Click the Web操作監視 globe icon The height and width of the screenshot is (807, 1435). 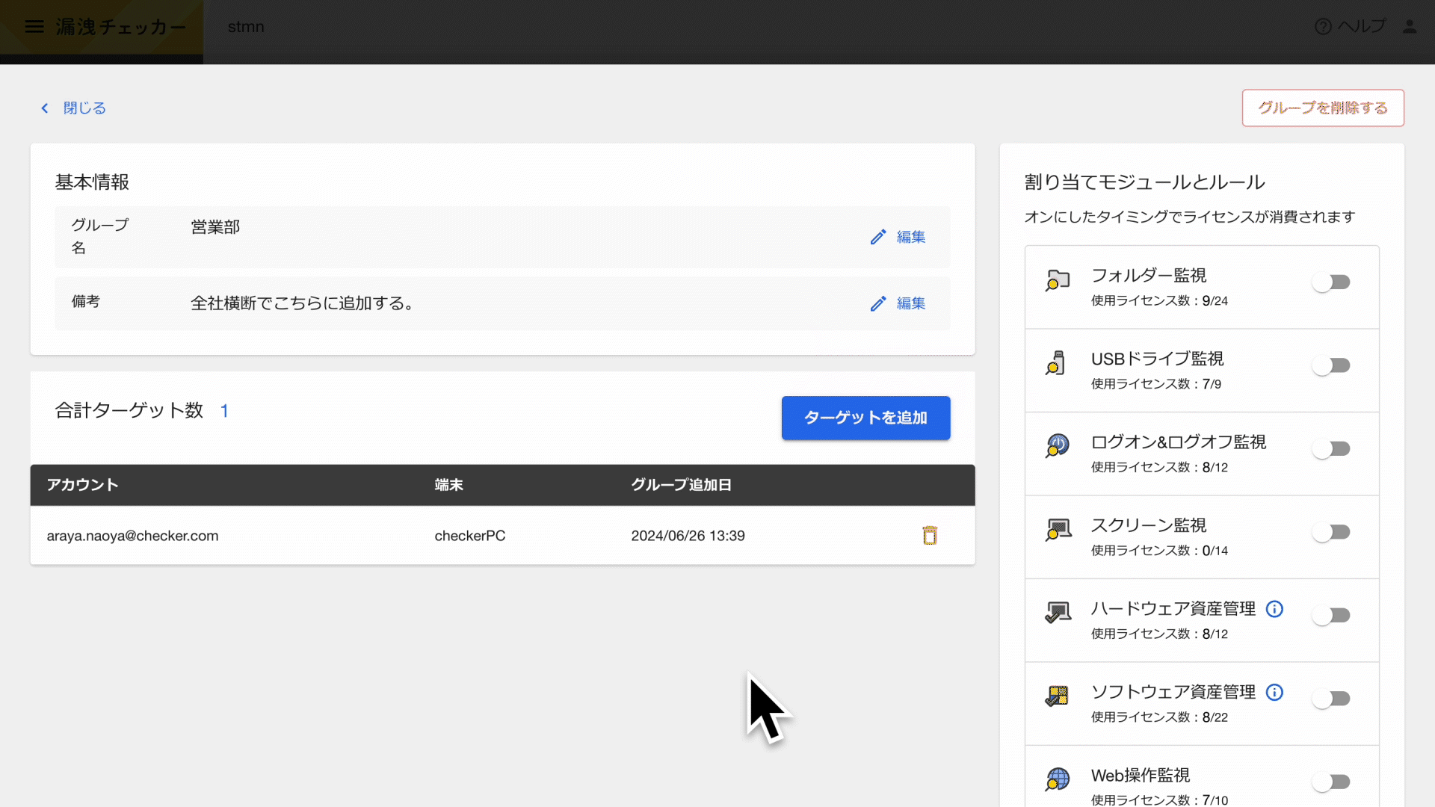(1058, 779)
